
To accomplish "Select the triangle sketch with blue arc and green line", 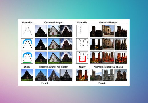I will pyautogui.click(x=27, y=58).
